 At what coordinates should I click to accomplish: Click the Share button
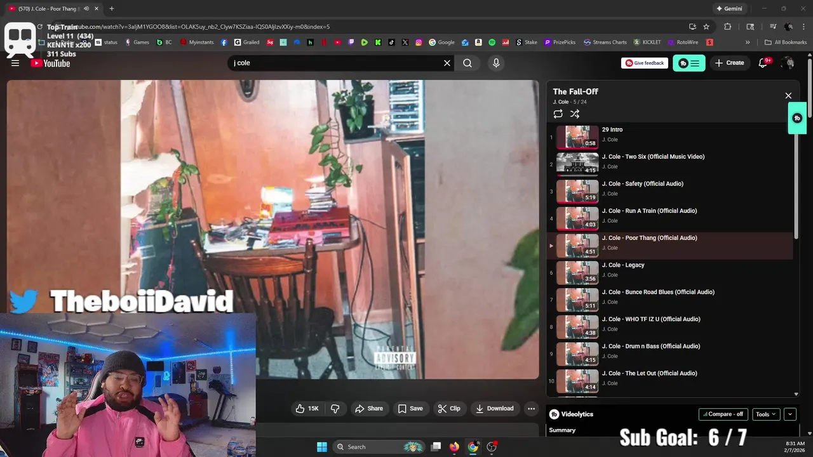point(369,409)
